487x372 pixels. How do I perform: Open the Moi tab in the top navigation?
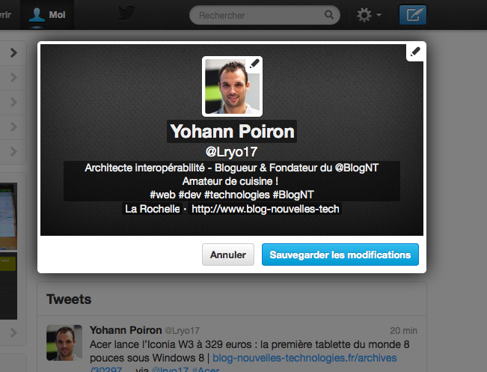[47, 15]
